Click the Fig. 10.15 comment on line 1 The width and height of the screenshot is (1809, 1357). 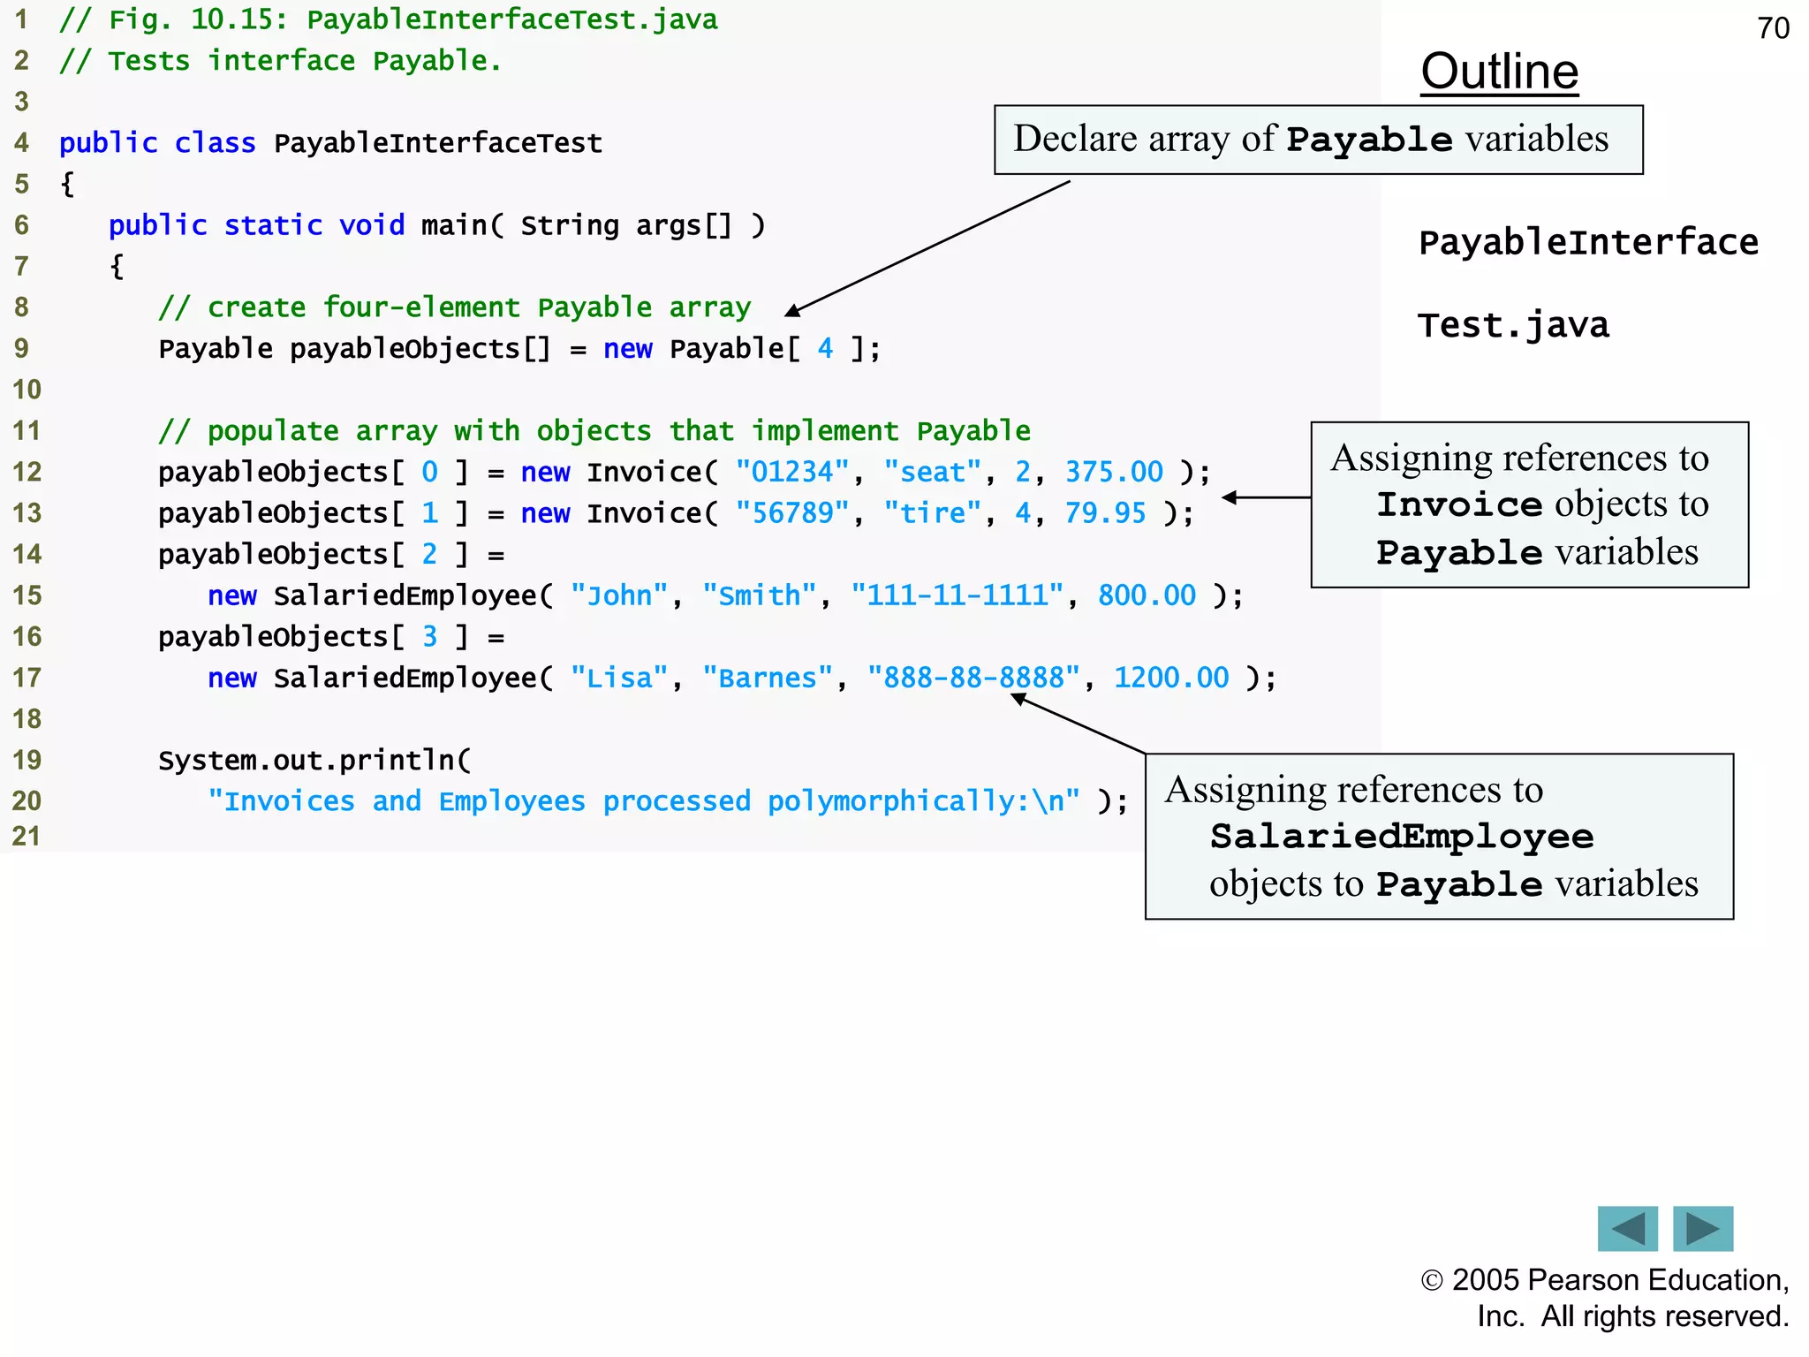click(x=389, y=19)
